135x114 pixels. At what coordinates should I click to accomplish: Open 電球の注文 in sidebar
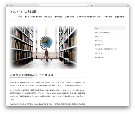coord(110,41)
